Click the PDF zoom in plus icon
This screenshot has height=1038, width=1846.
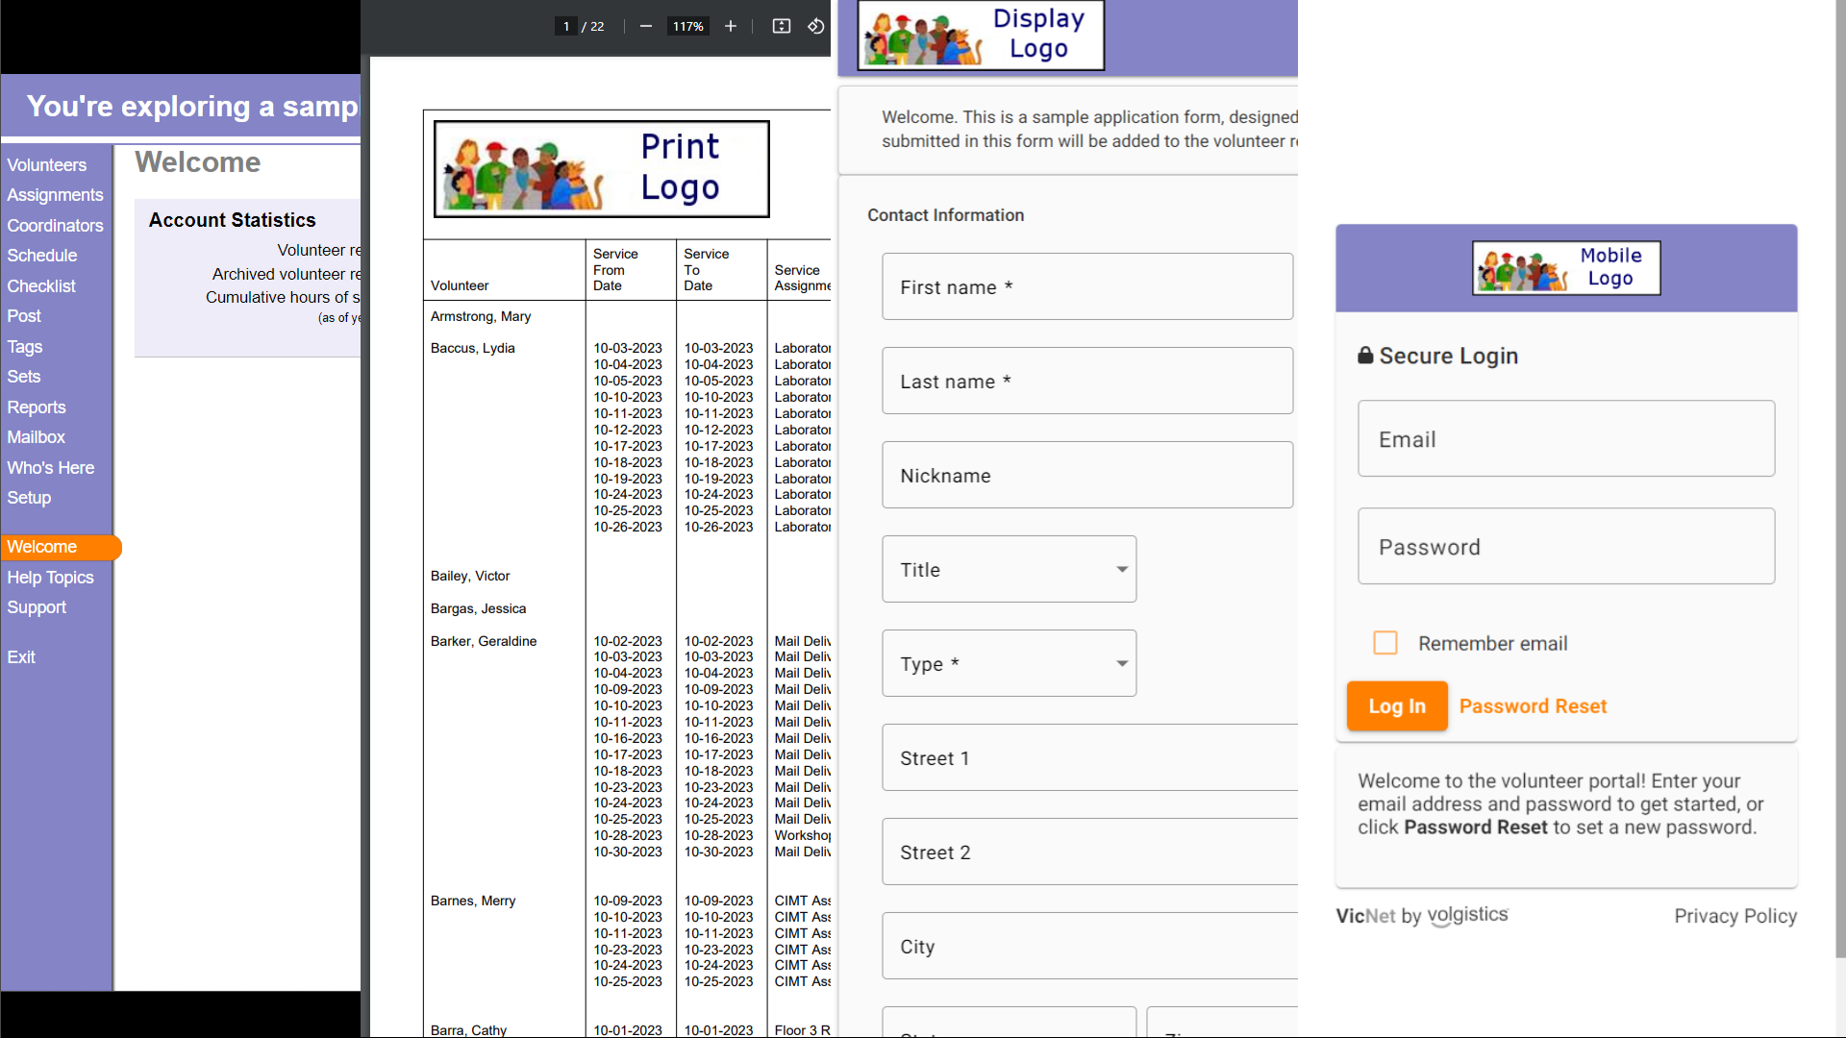pyautogui.click(x=731, y=26)
